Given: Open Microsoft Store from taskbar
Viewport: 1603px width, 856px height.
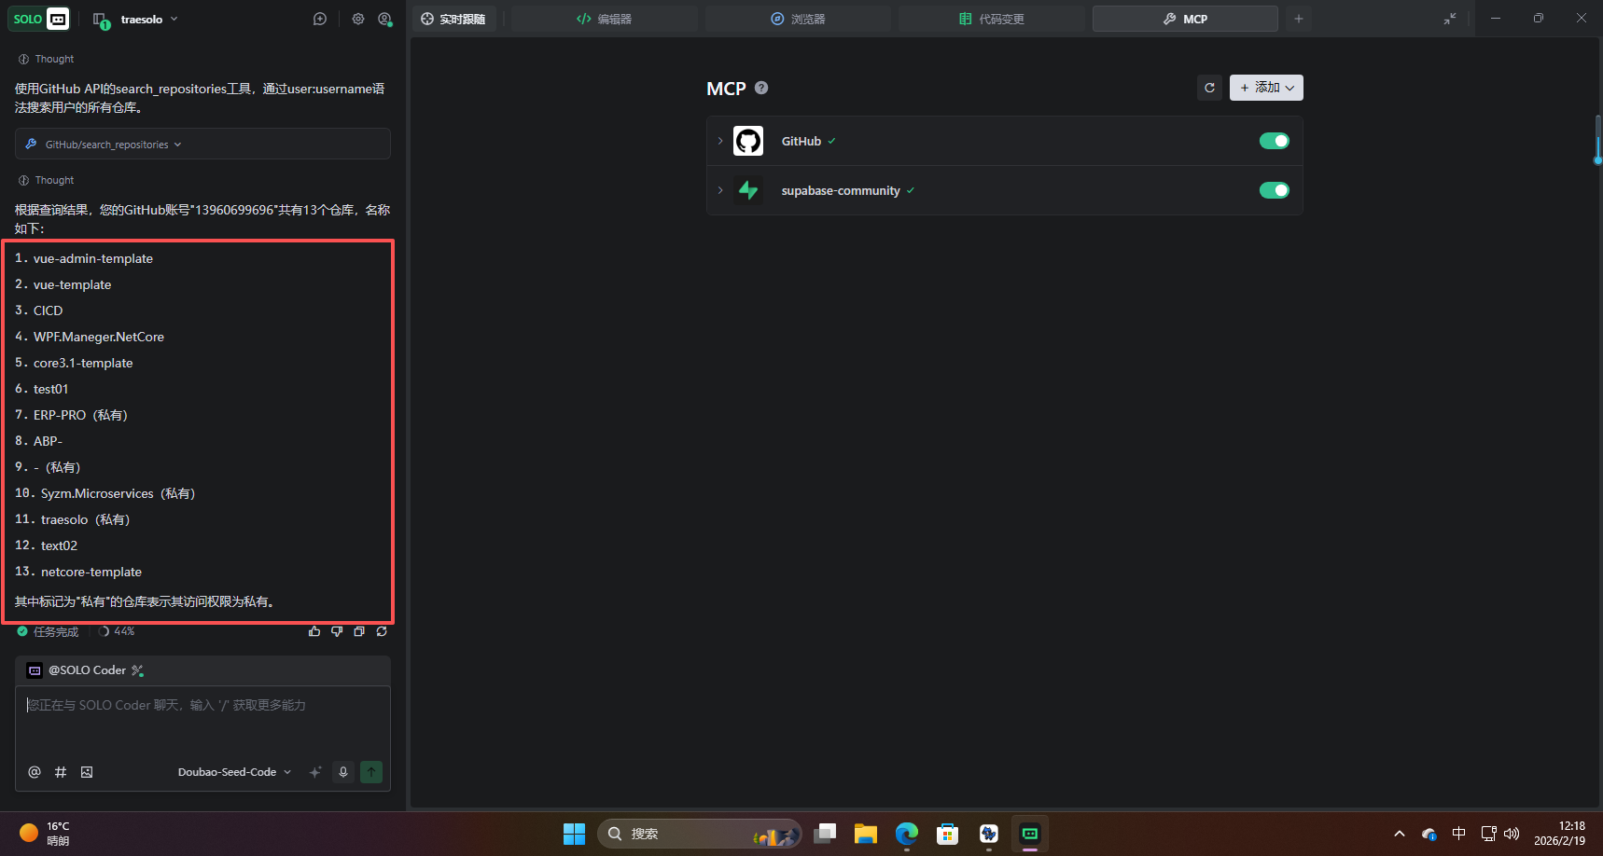Looking at the screenshot, I should coord(948,834).
